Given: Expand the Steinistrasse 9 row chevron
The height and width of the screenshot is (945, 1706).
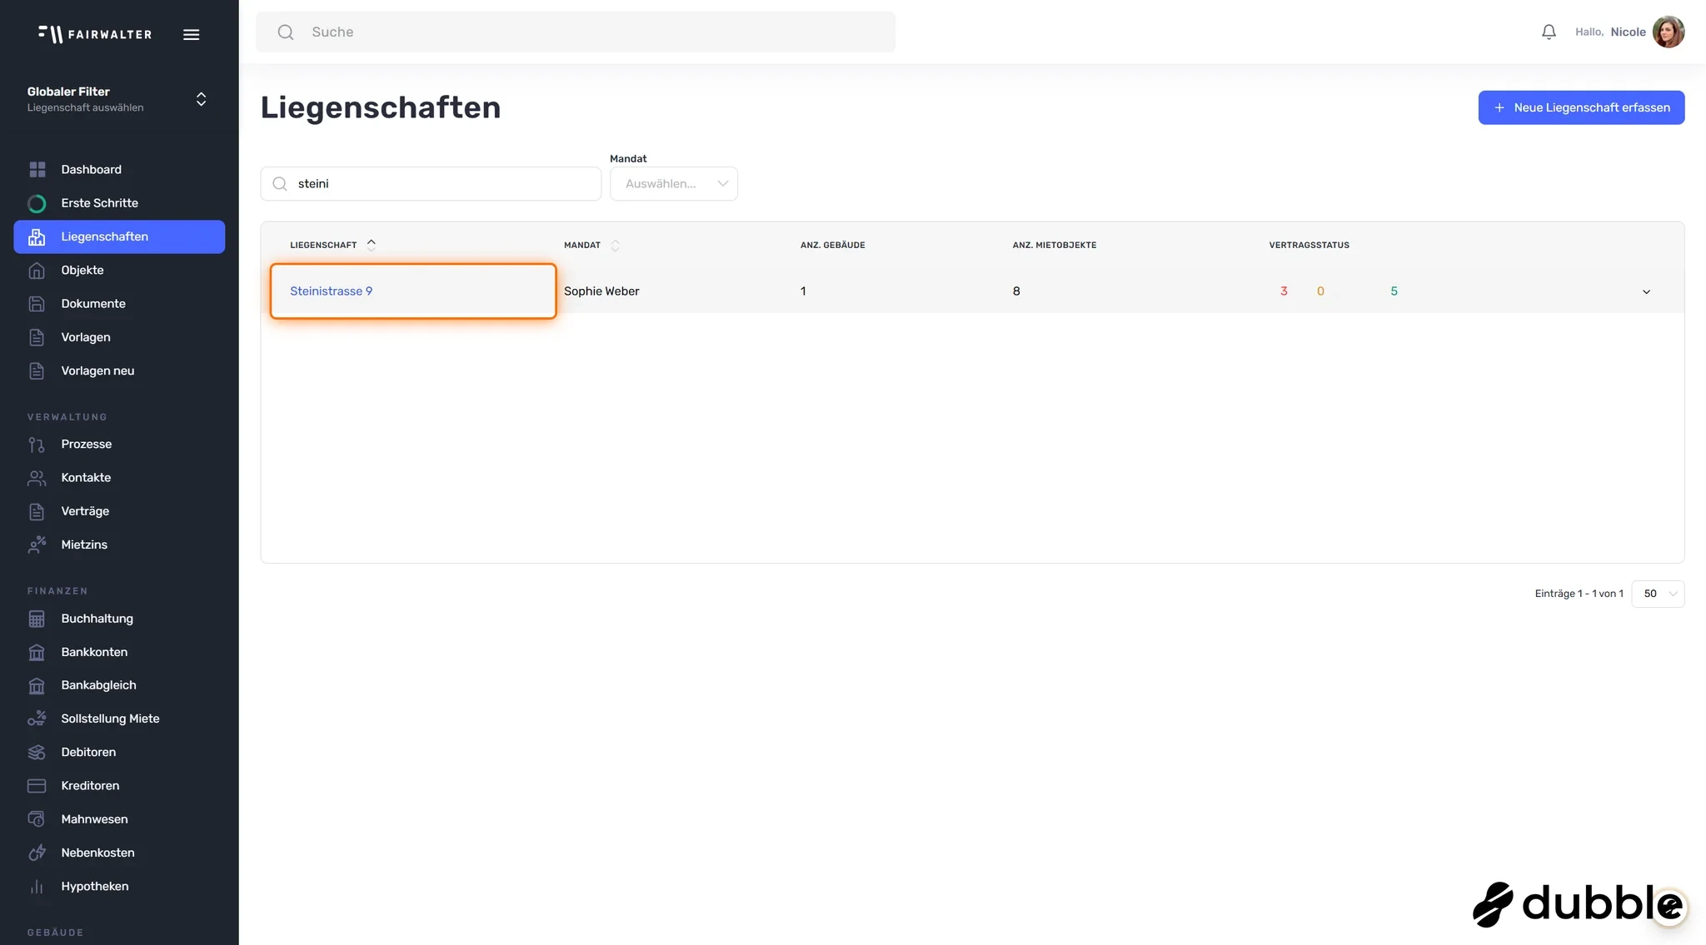Looking at the screenshot, I should point(1646,291).
